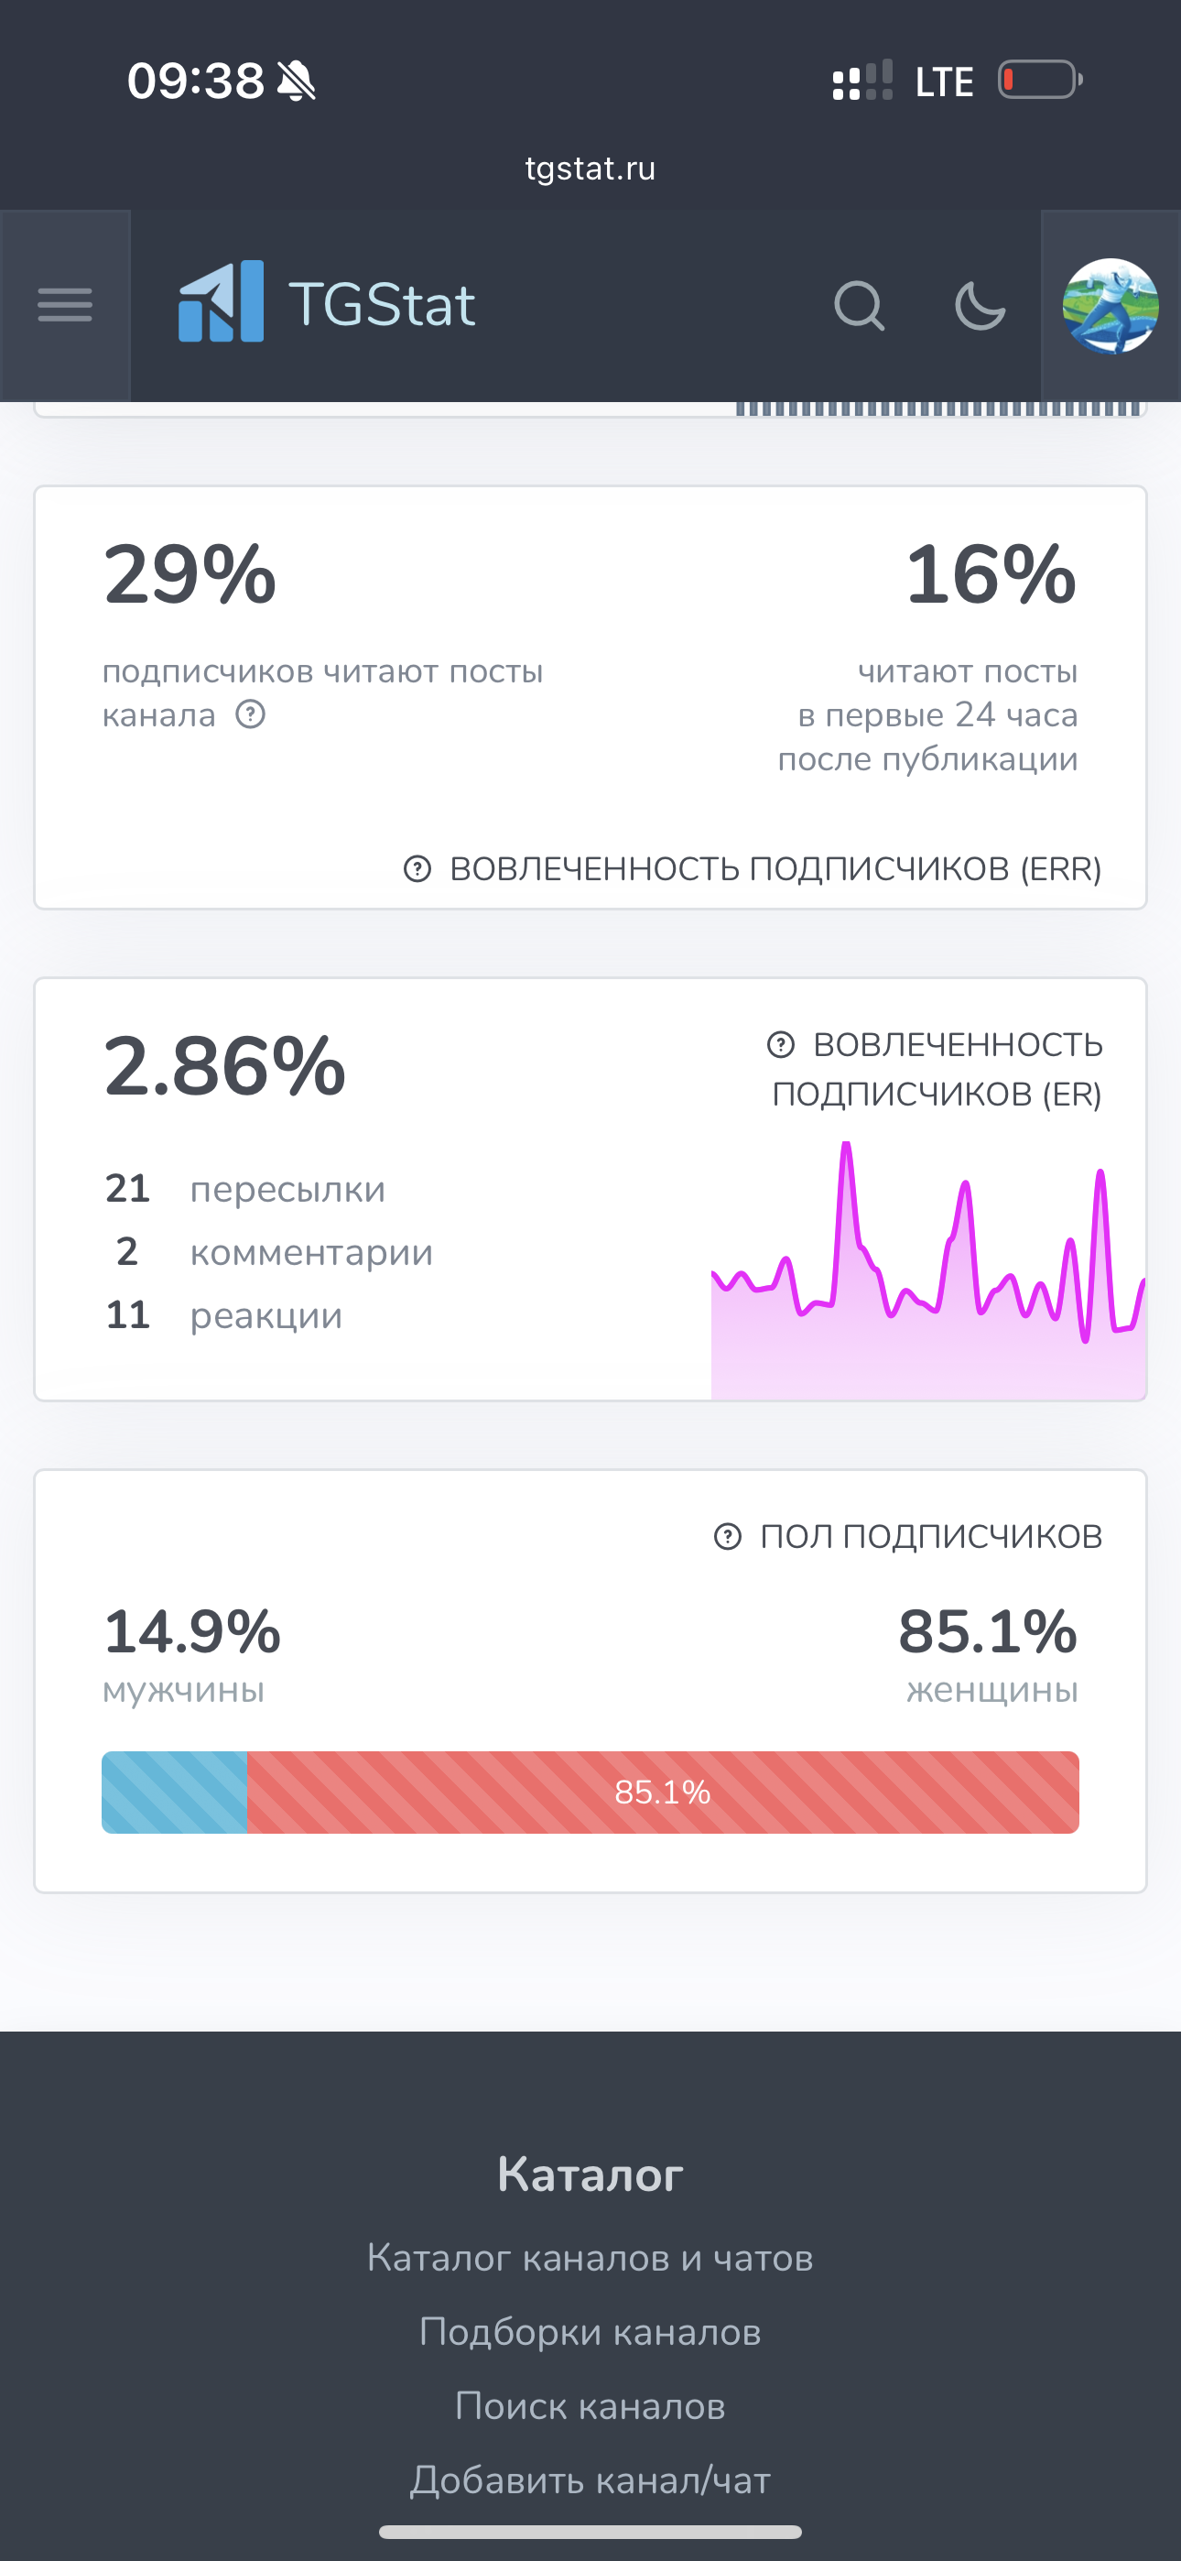Open 'Поиск каналов' link
Viewport: 1181px width, 2561px height.
pyautogui.click(x=590, y=2407)
